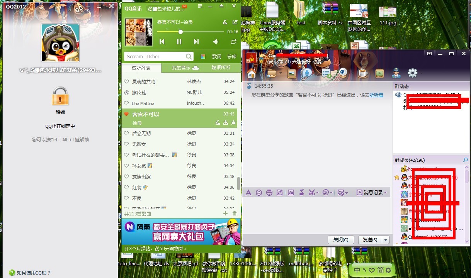The width and height of the screenshot is (471, 278).
Task: Open the group album picture icon
Action: click(291, 73)
